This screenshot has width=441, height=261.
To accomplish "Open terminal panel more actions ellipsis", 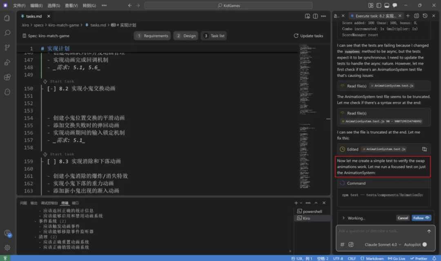I will 308,203.
